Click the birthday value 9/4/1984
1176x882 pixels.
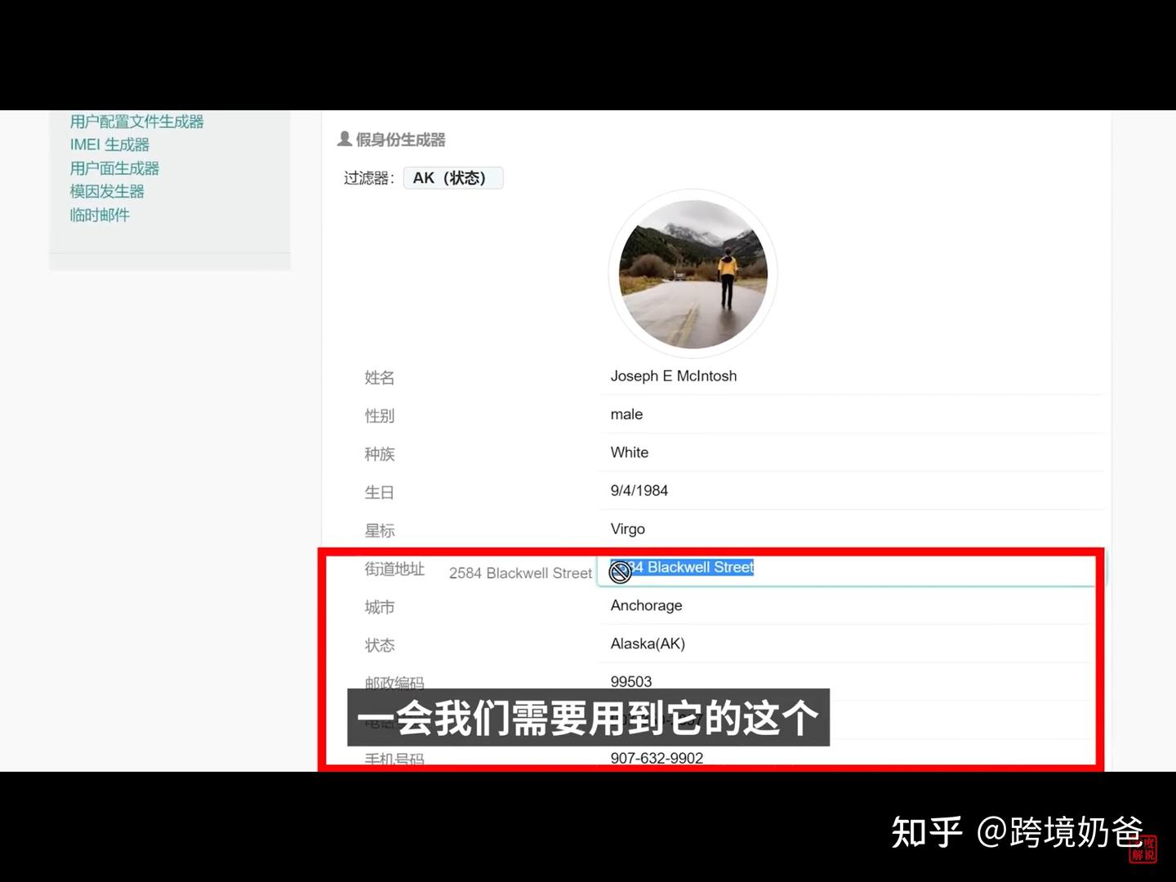(639, 490)
